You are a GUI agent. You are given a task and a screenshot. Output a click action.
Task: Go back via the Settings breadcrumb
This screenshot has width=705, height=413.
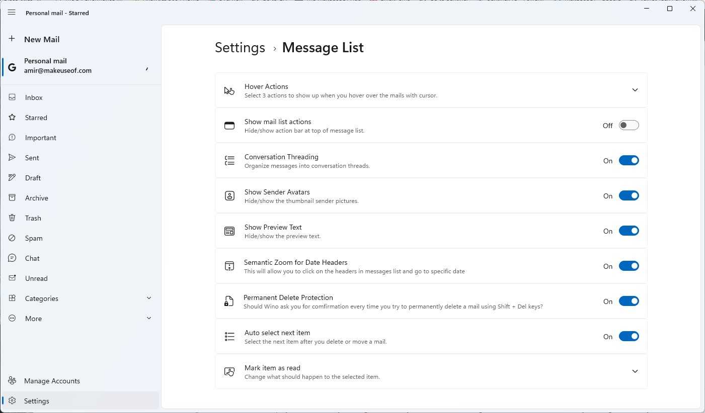click(x=240, y=47)
